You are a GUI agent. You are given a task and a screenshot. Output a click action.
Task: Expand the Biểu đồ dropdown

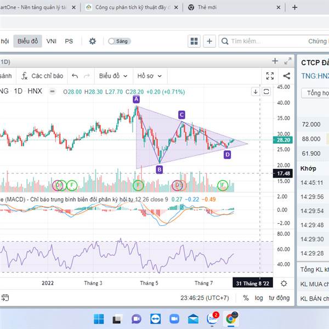(x=114, y=76)
